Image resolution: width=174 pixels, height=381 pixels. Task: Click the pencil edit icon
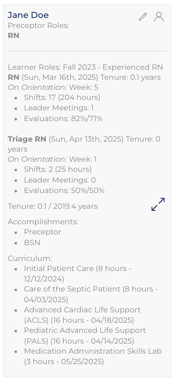(x=143, y=17)
